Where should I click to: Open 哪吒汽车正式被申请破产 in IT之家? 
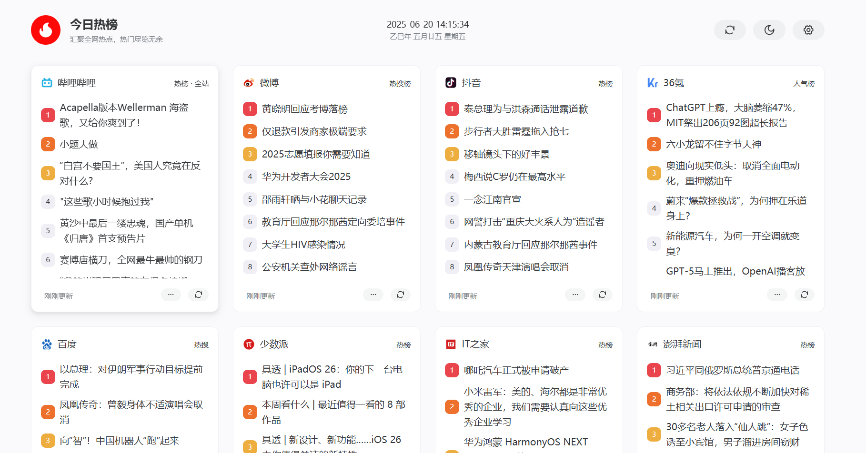pyautogui.click(x=516, y=370)
